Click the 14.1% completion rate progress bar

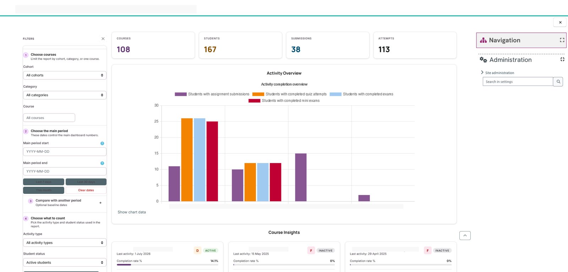168,265
